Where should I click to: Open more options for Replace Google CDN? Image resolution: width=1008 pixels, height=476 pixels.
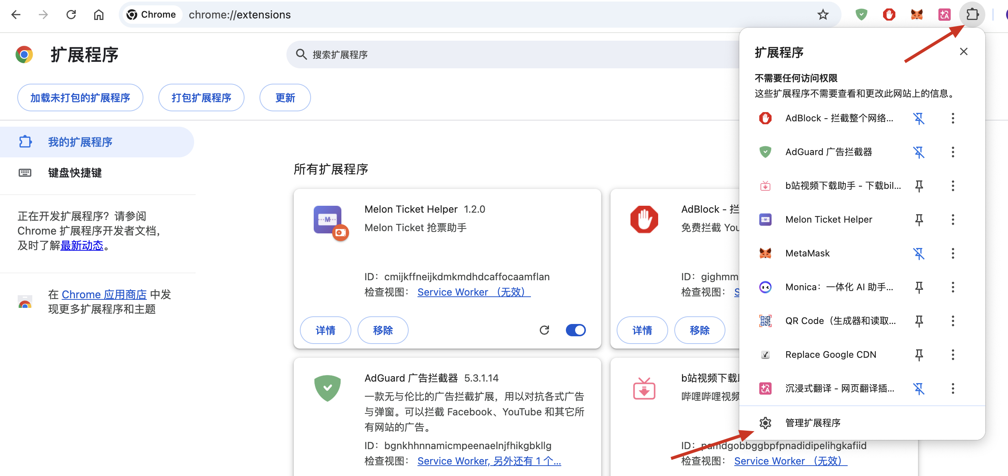click(x=953, y=354)
